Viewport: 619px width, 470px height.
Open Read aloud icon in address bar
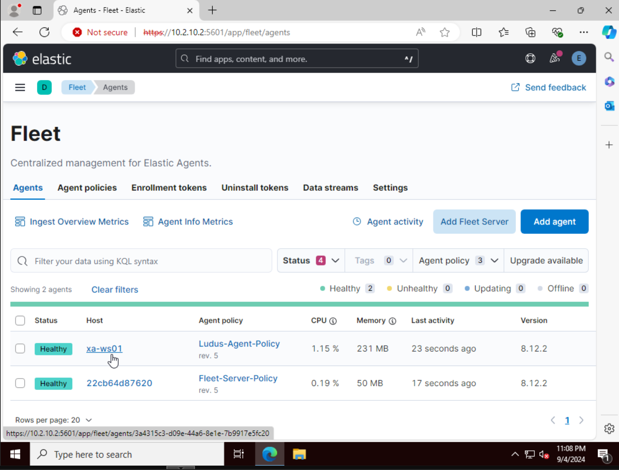coord(420,32)
